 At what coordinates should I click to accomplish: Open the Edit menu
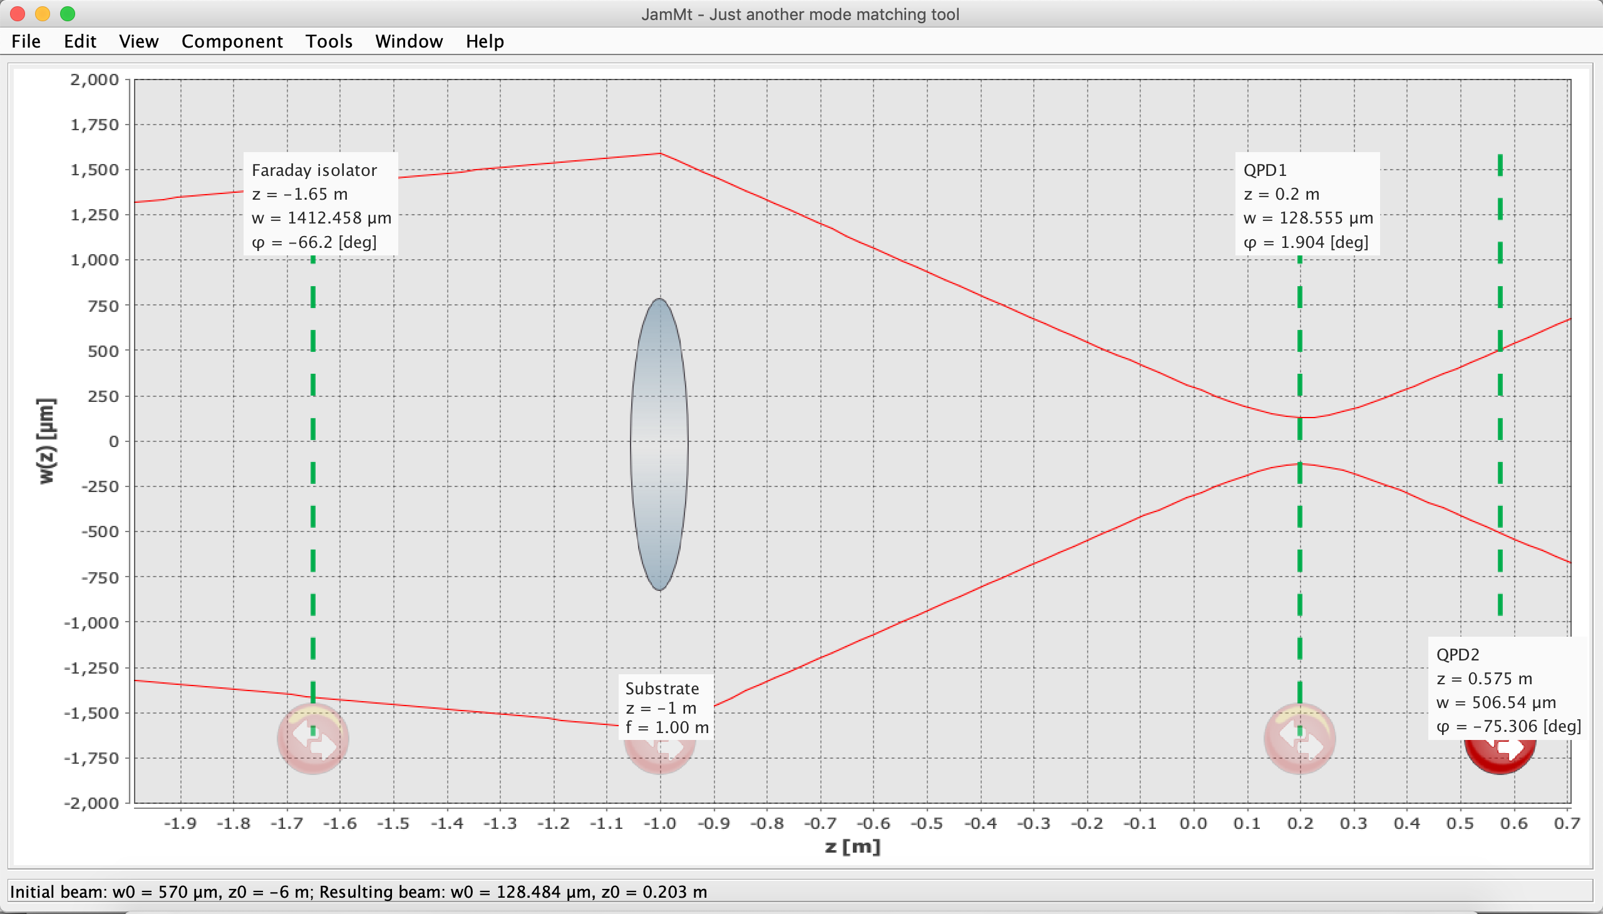point(80,41)
